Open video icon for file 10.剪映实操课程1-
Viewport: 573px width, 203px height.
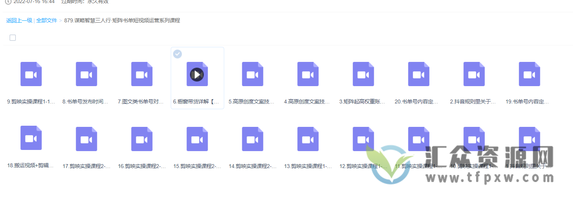click(x=474, y=138)
